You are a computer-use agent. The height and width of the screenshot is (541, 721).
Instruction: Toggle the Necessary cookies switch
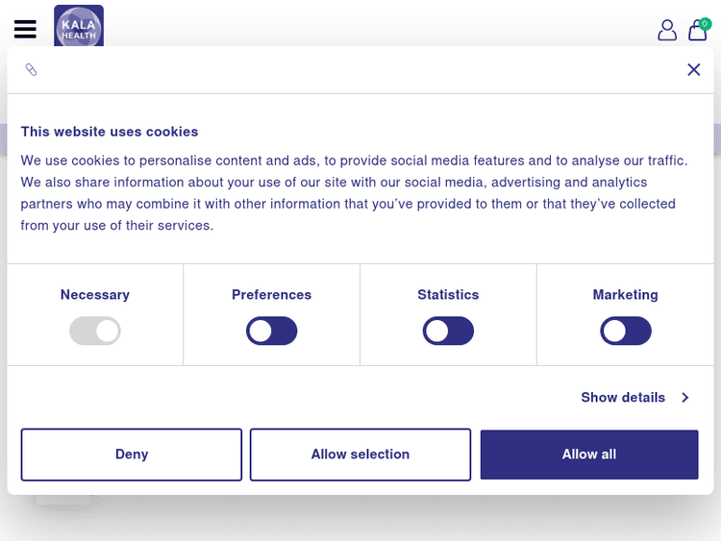pos(95,332)
